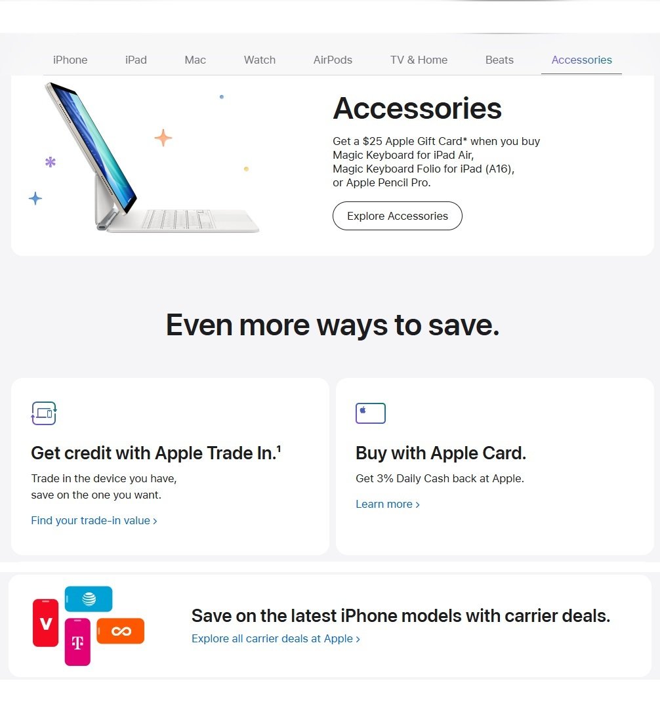Click the orange Boost infinity carrier icon
The height and width of the screenshot is (702, 660).
(x=121, y=630)
